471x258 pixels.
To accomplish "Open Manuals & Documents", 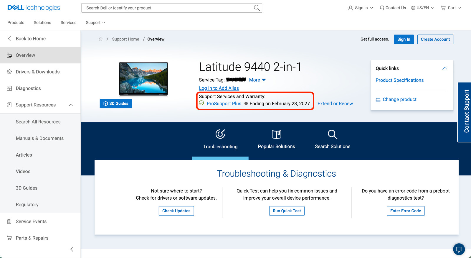I will pos(40,138).
